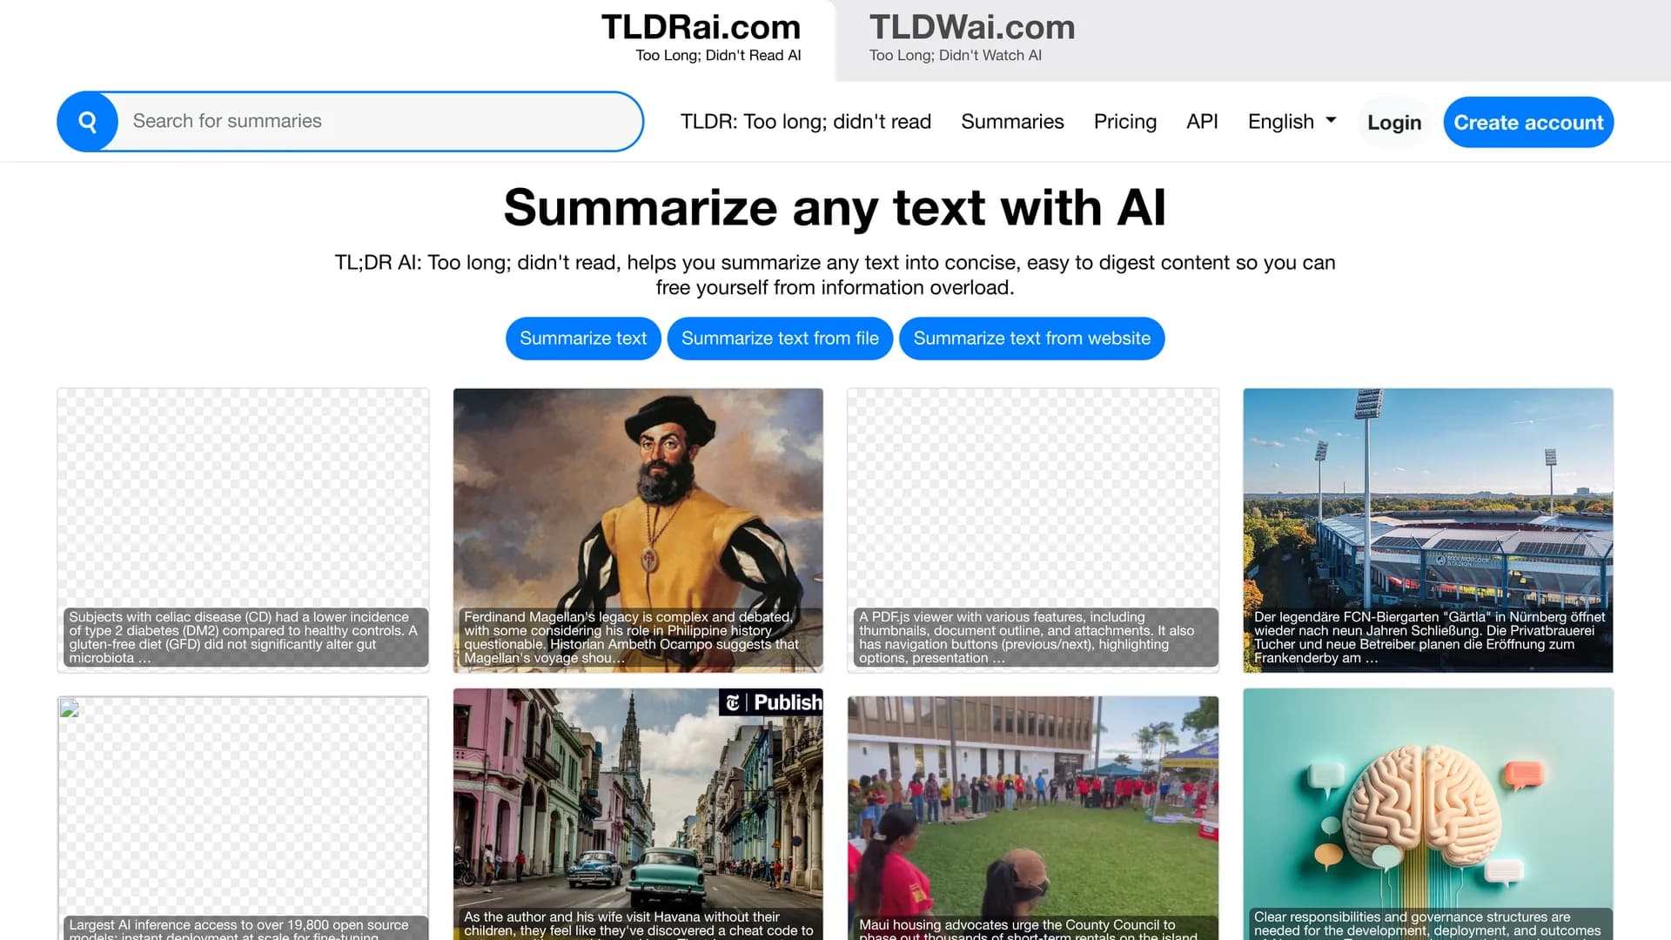Open the celiac disease summary card
The height and width of the screenshot is (940, 1671).
pos(243,530)
